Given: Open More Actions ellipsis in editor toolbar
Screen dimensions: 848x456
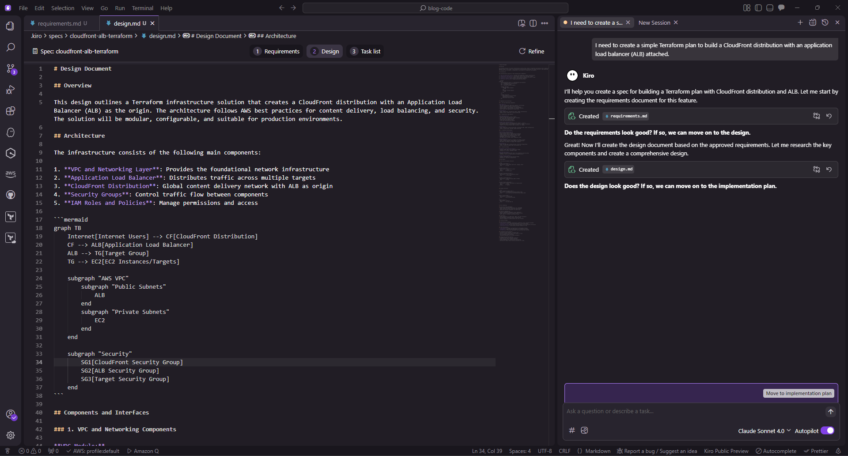Looking at the screenshot, I should 545,23.
